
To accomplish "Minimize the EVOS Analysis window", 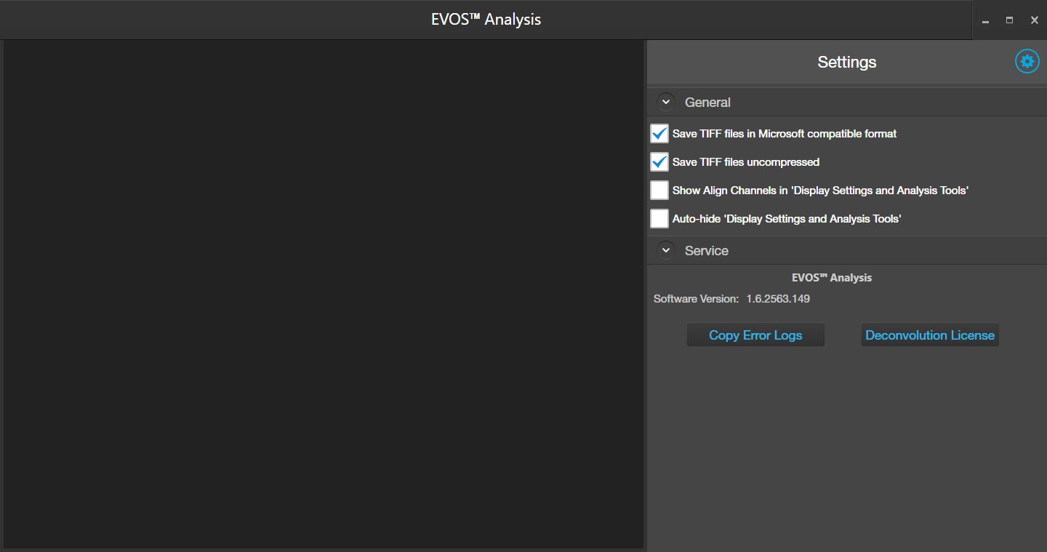I will coord(985,20).
